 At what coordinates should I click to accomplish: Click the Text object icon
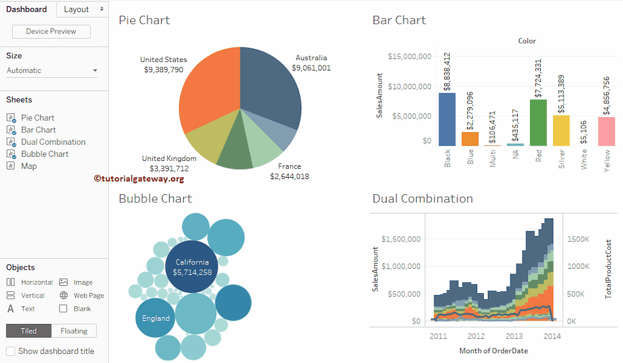pos(10,308)
